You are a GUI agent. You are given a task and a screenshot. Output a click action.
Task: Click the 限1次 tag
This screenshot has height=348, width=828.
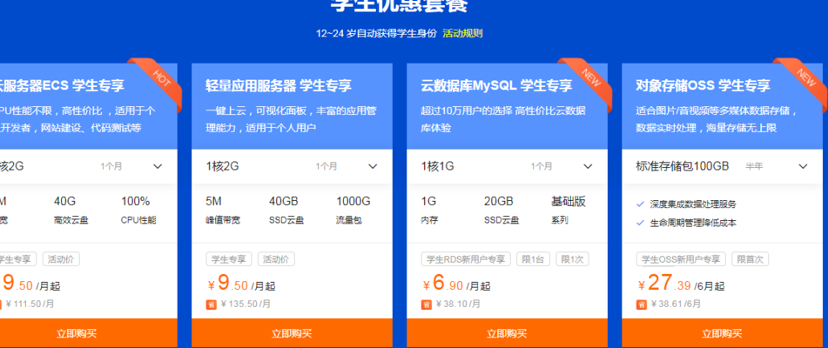pos(572,259)
